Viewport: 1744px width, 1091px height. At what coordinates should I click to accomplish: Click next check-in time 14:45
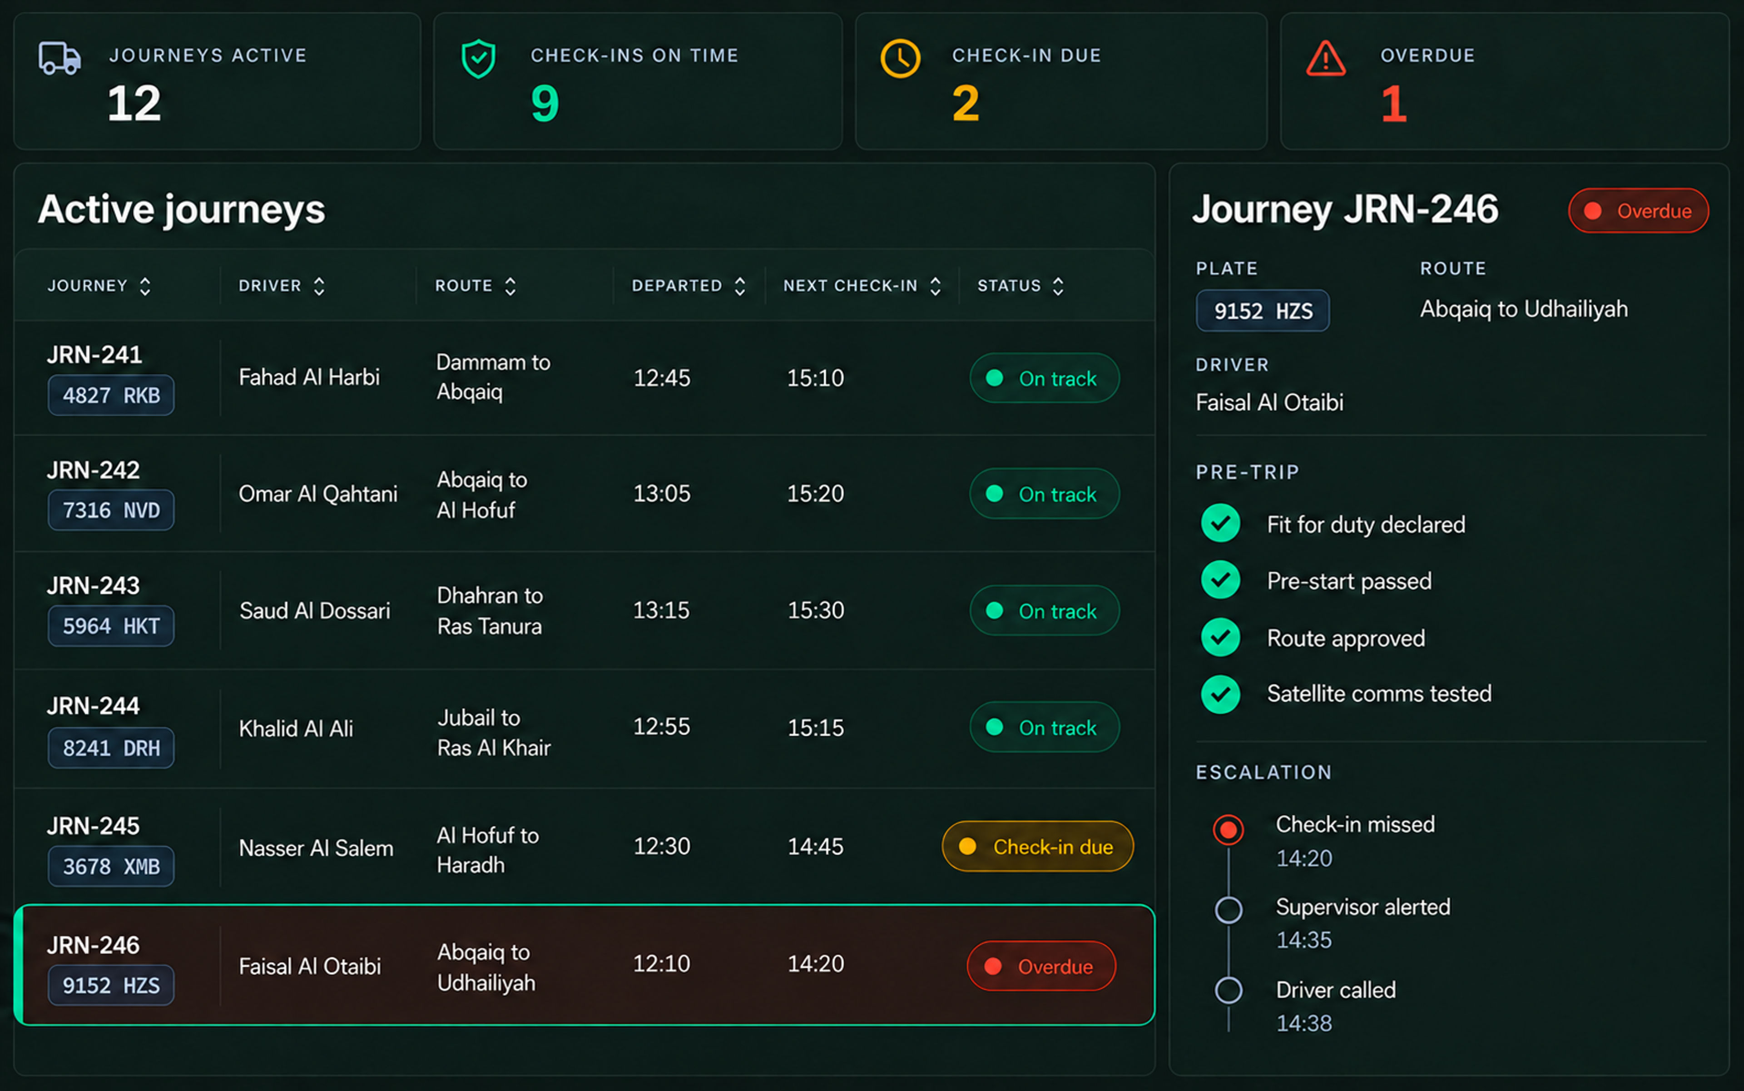(x=815, y=846)
